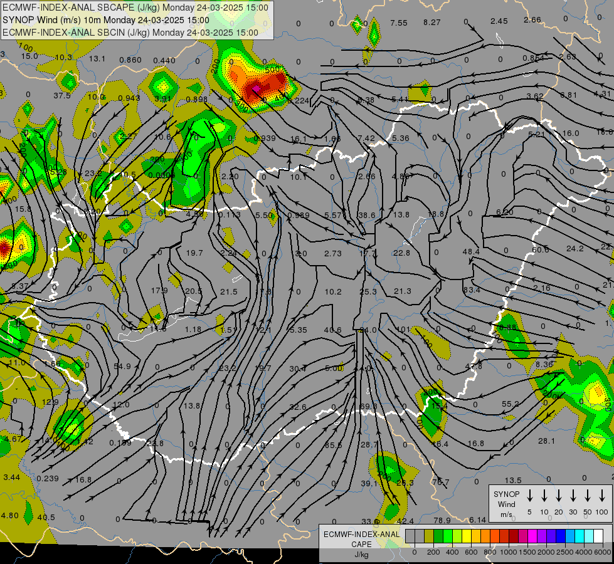Click the map value 48.4

click(471, 251)
